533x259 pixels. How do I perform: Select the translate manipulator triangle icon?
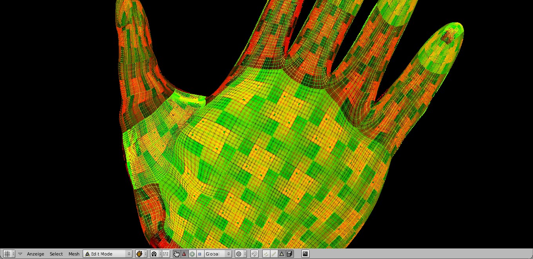[x=184, y=254]
